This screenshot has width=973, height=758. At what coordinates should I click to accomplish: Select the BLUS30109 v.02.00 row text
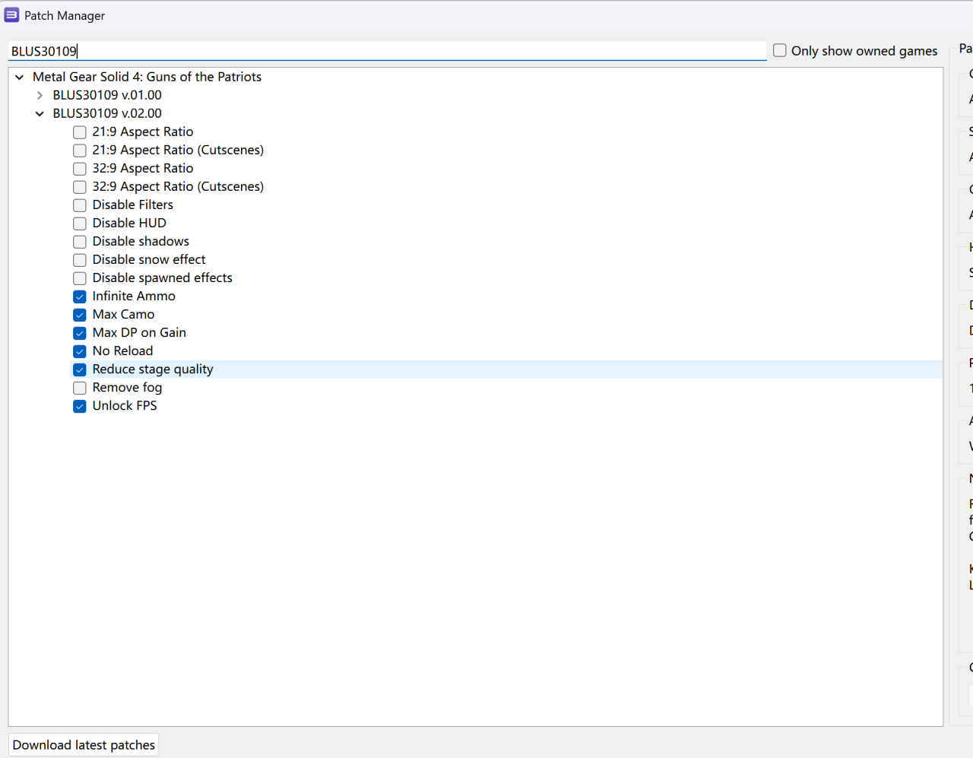(107, 113)
